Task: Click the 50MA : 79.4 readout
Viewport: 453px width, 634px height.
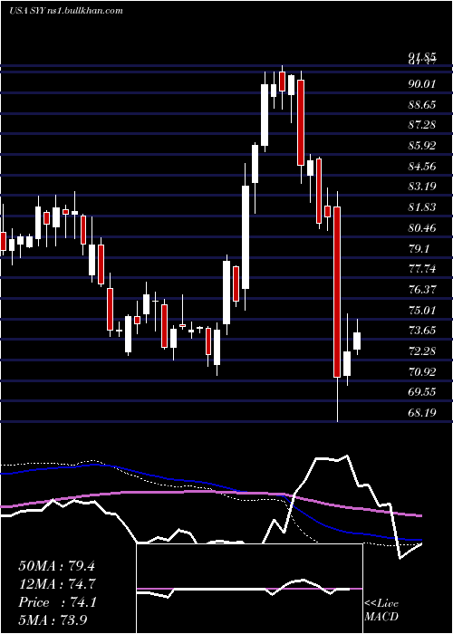Action: point(56,566)
